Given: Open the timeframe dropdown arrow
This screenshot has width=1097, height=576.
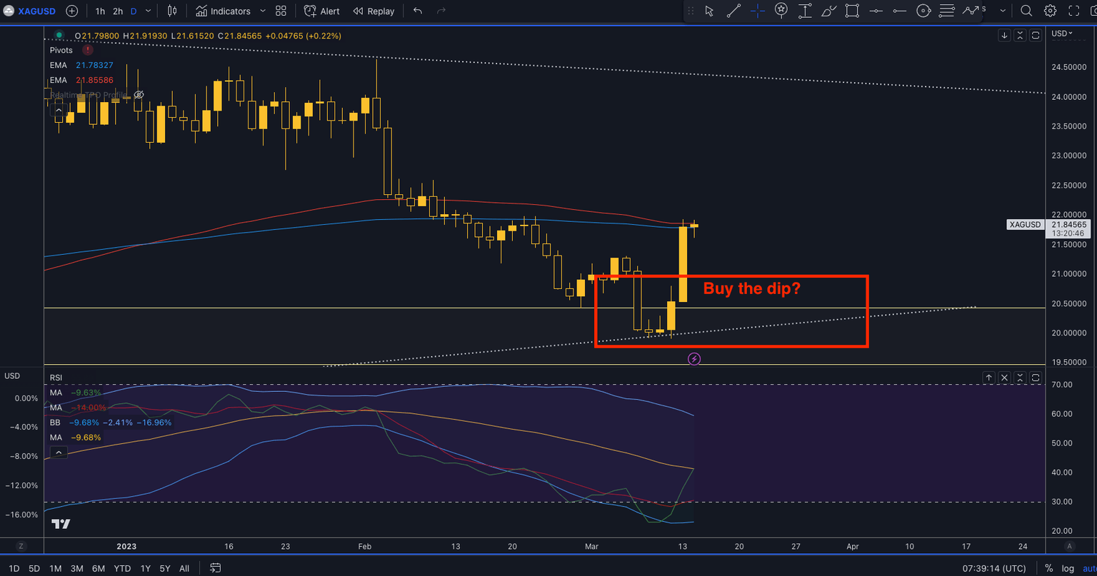Looking at the screenshot, I should [146, 11].
